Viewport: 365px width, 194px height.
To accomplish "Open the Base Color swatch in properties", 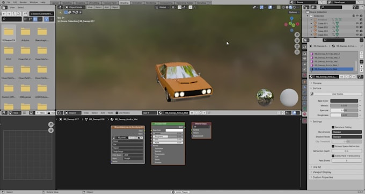I will (344, 100).
